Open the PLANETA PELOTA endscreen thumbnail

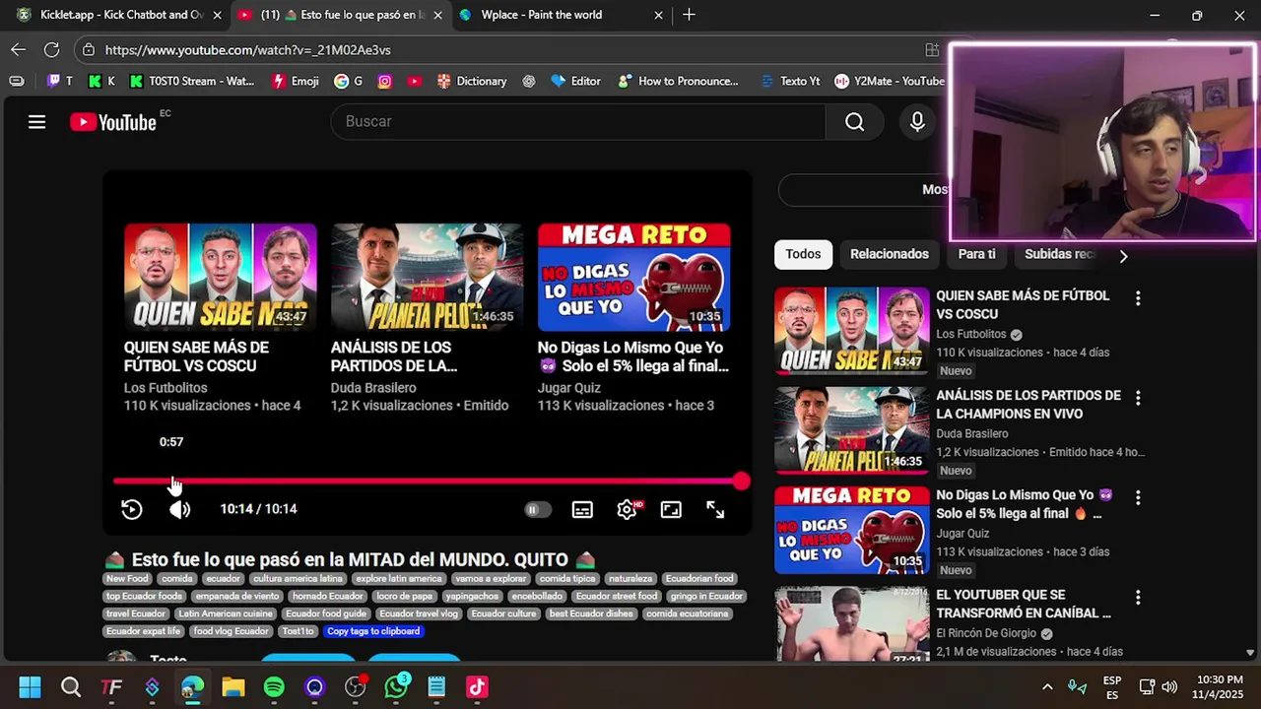click(428, 277)
